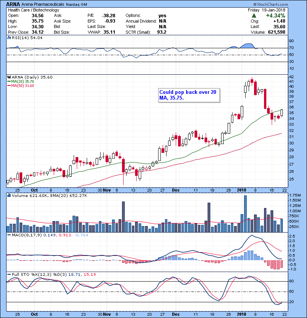This screenshot has width=307, height=318.
Task: Click the 90 label on RSI axis
Action: [x=291, y=41]
